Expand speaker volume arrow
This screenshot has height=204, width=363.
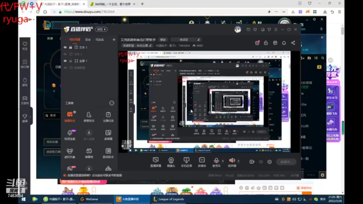tap(239, 161)
